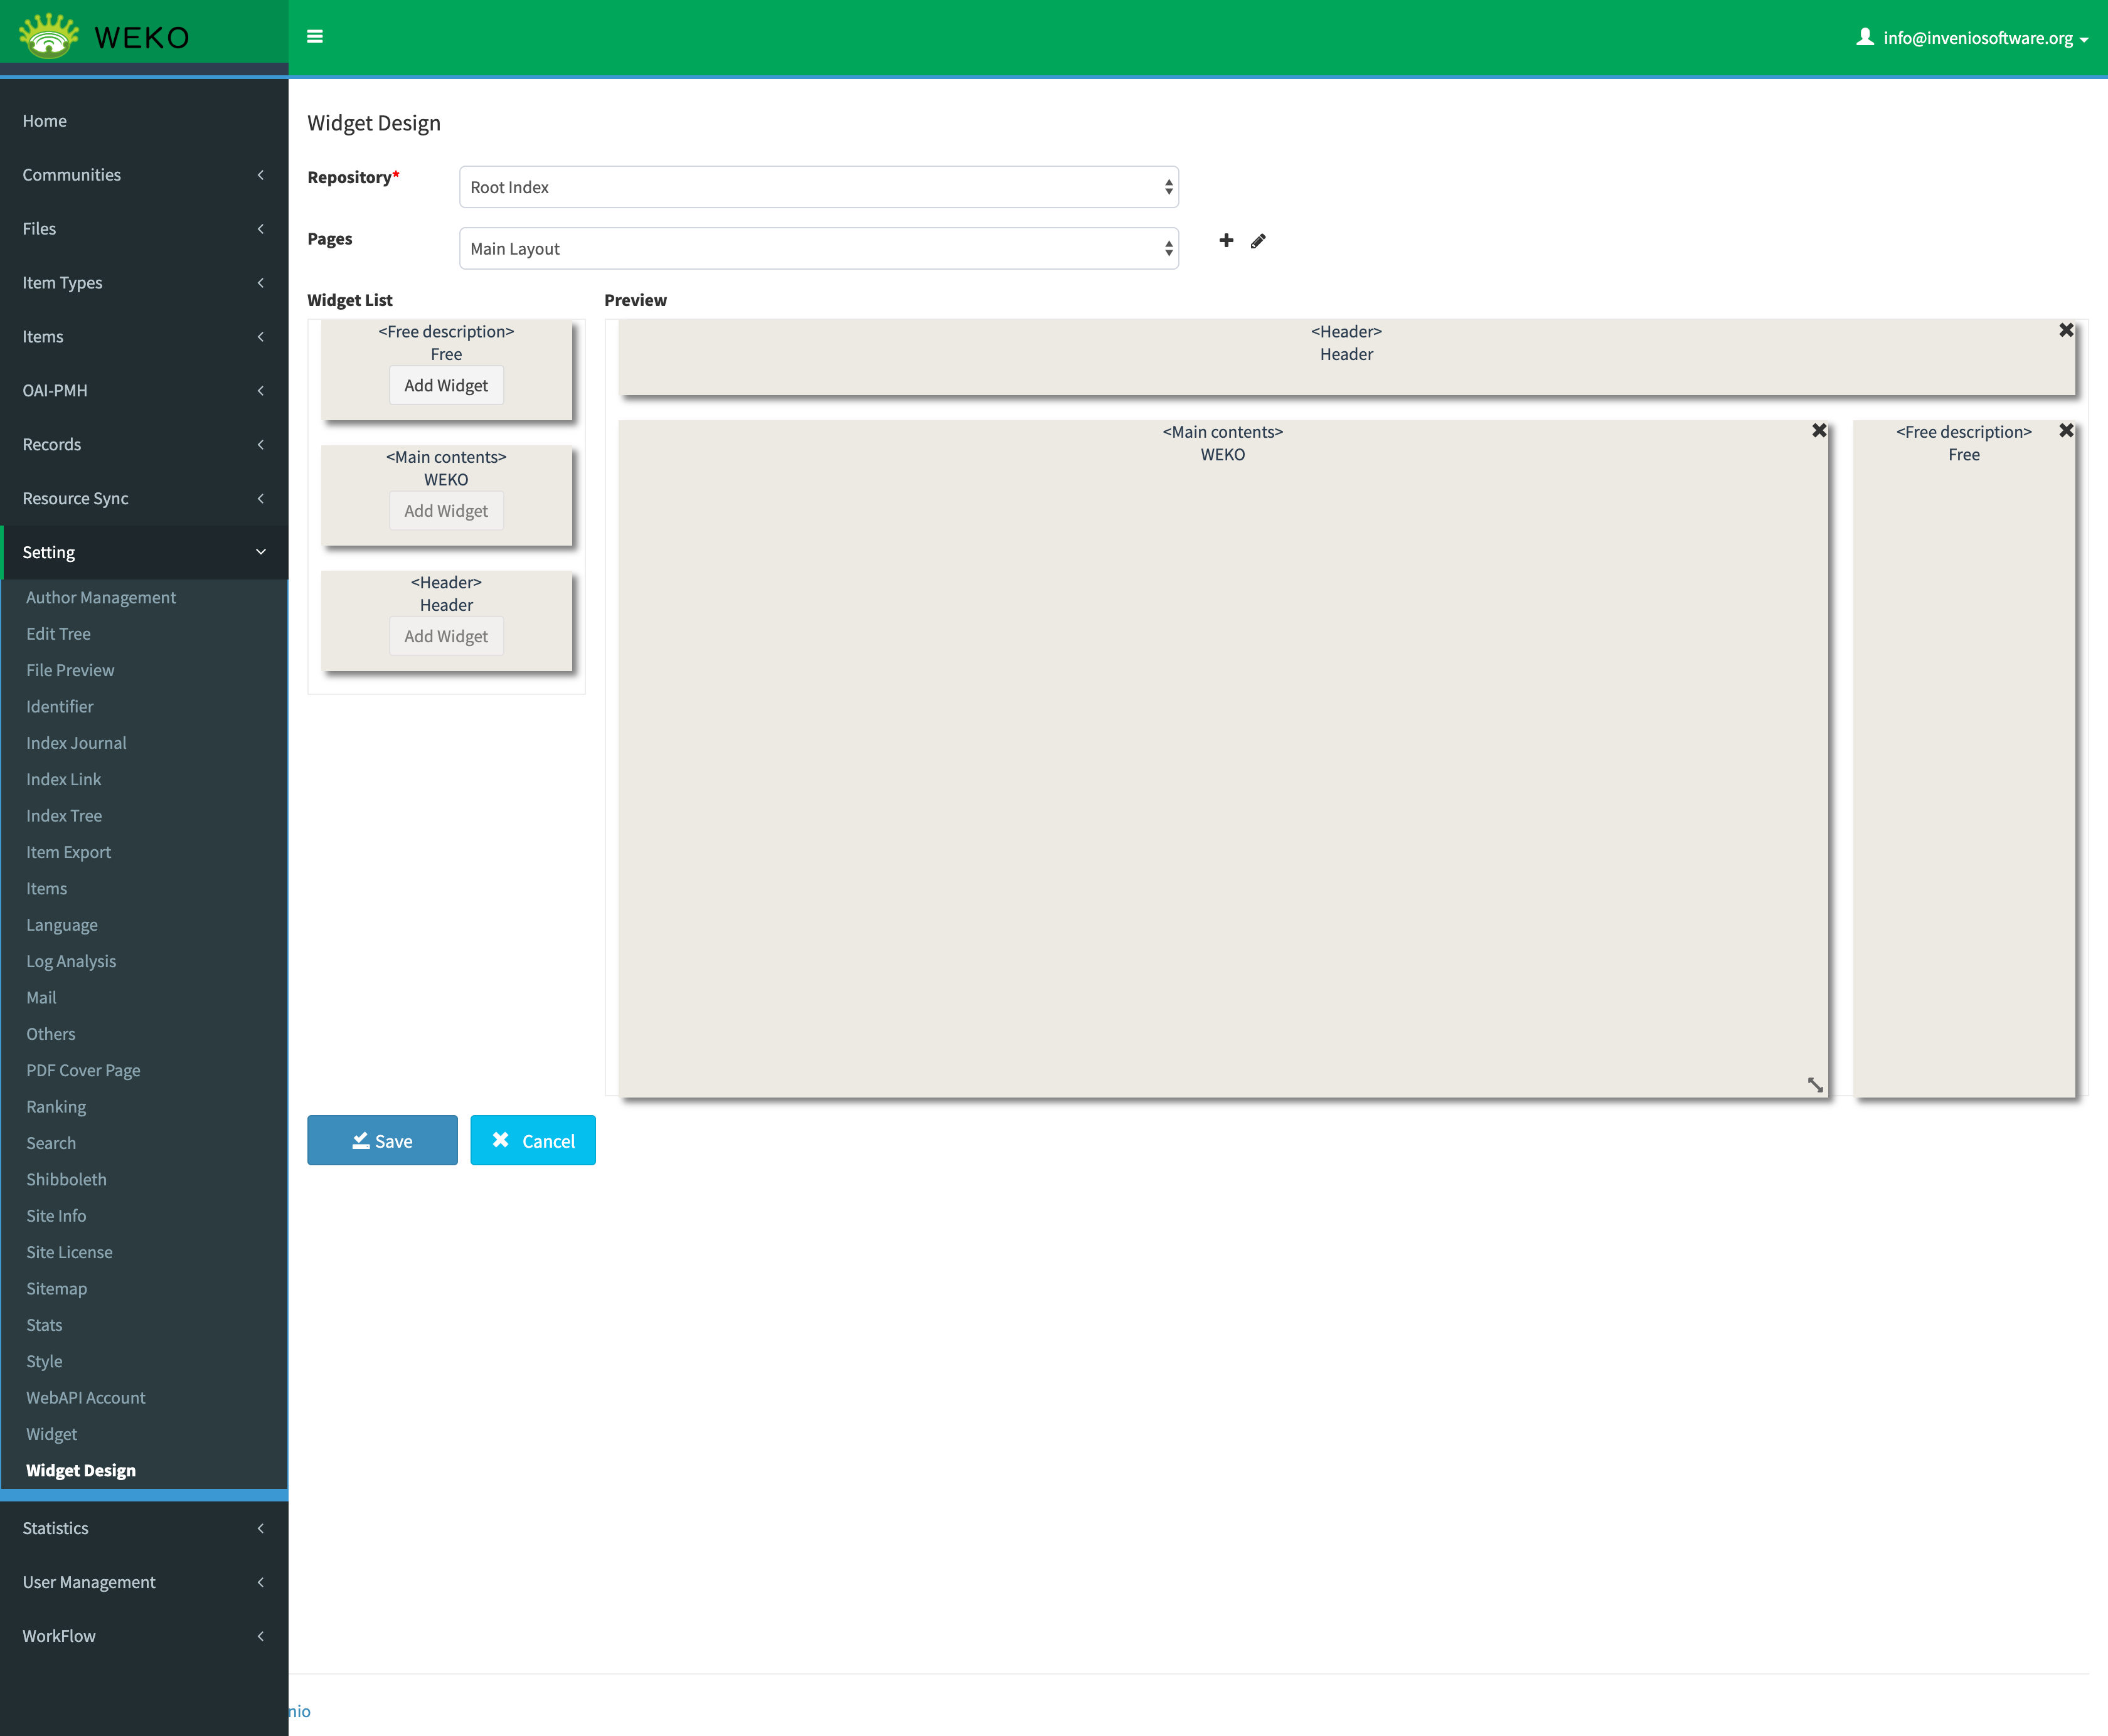Viewport: 2108px width, 1736px height.
Task: Toggle the hamburger sidebar menu icon
Action: point(314,37)
